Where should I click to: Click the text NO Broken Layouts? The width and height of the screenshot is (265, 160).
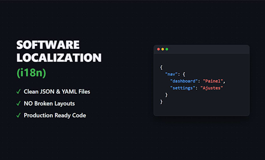click(x=49, y=103)
